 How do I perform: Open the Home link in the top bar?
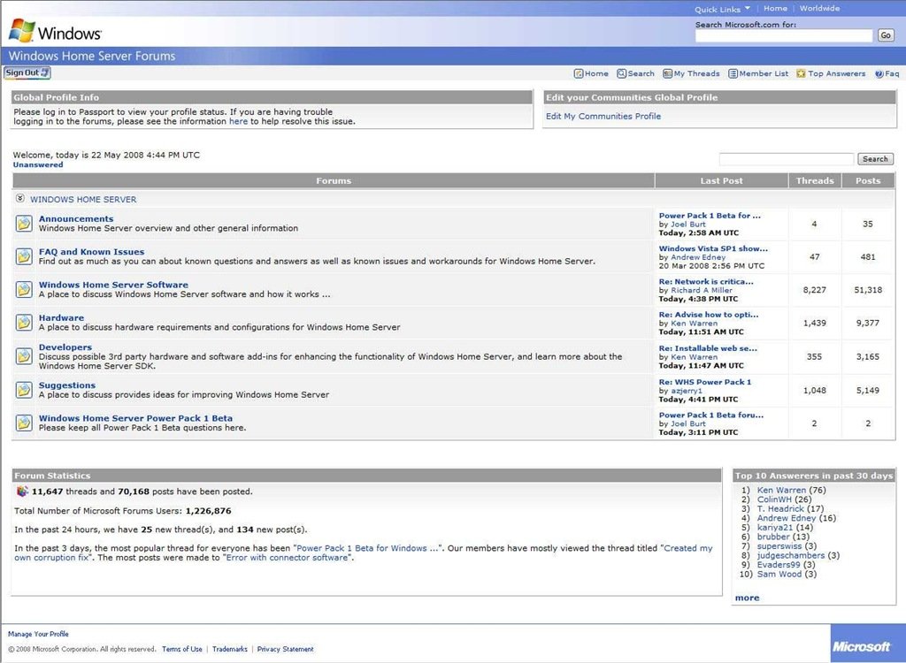tap(775, 8)
